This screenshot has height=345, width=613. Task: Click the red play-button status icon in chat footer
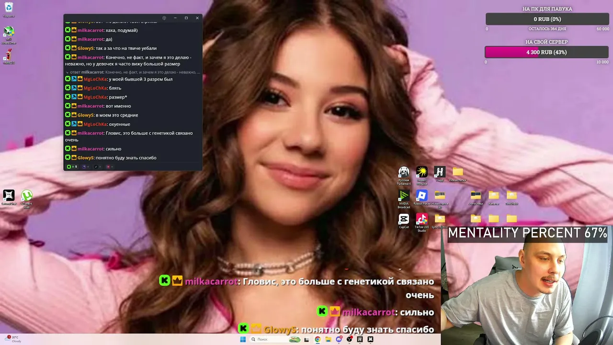tap(108, 167)
